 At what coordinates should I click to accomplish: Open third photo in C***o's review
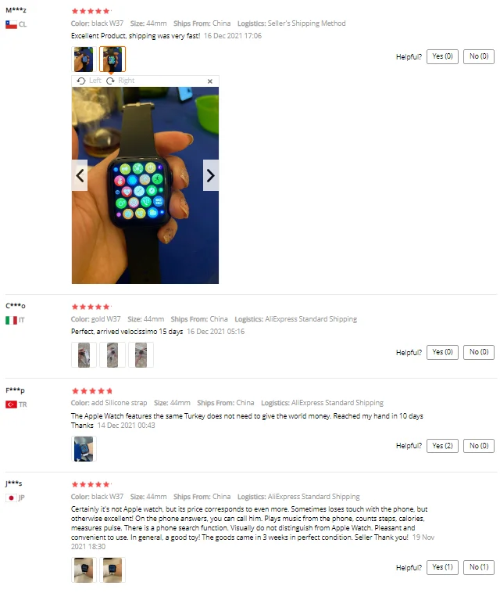[x=141, y=354]
